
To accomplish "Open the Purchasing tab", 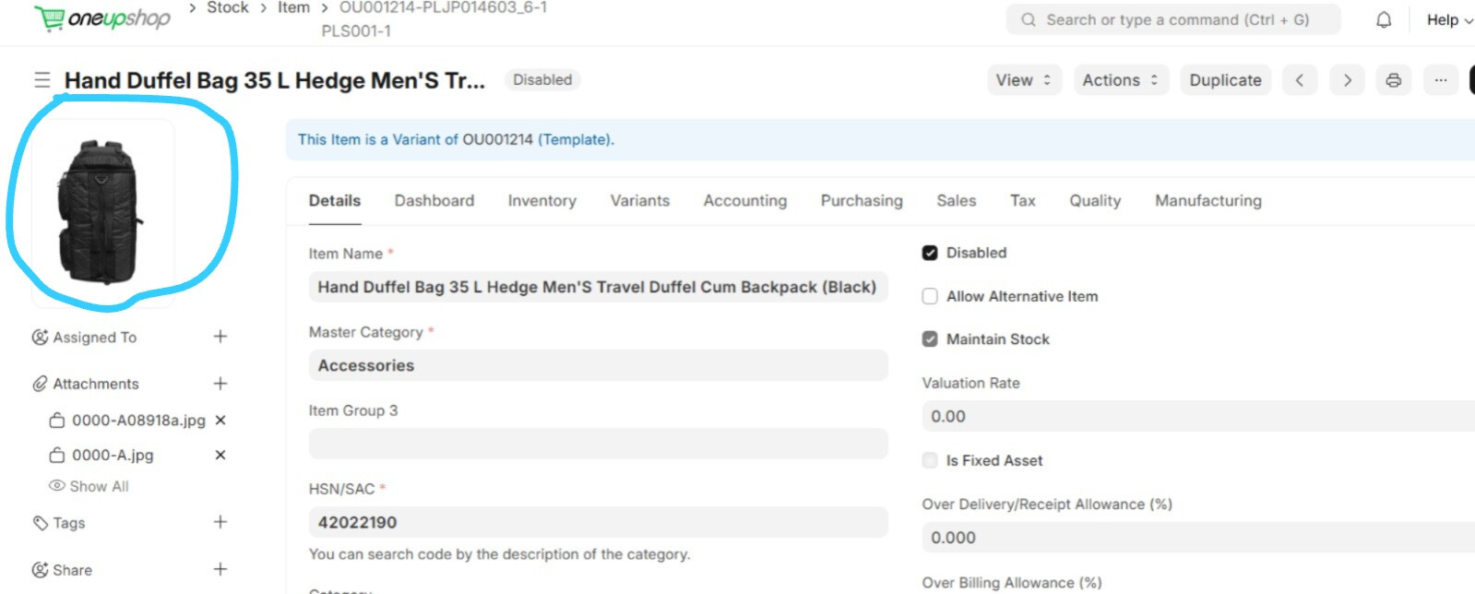I will click(x=861, y=201).
